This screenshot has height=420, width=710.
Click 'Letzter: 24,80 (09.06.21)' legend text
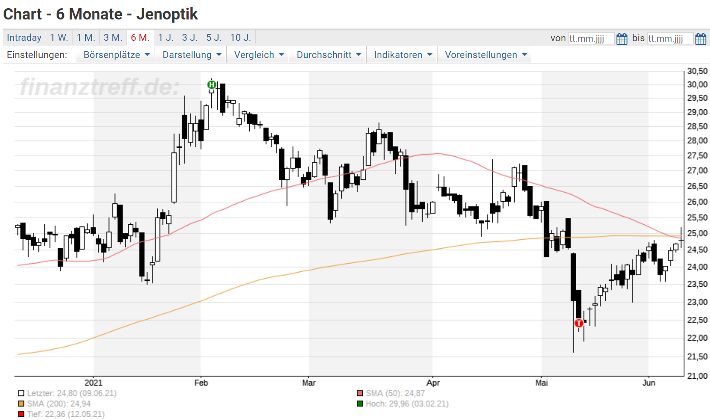tap(72, 393)
